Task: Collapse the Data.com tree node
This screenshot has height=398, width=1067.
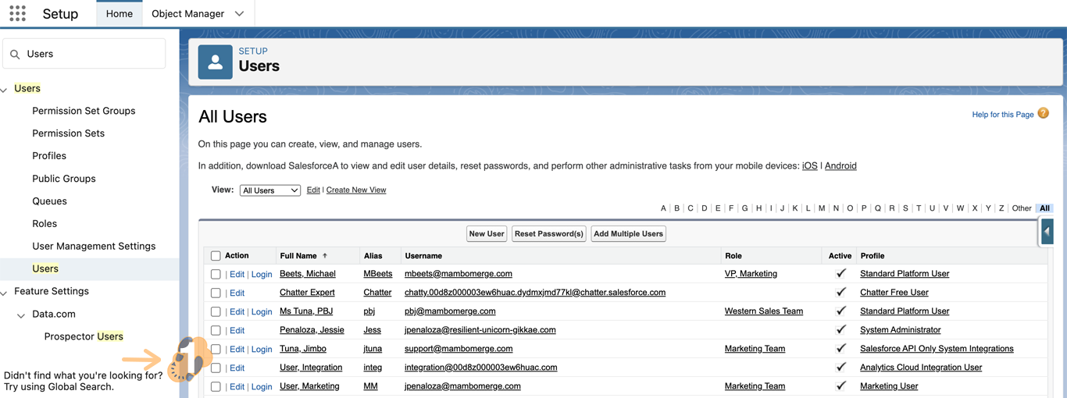Action: [21, 315]
